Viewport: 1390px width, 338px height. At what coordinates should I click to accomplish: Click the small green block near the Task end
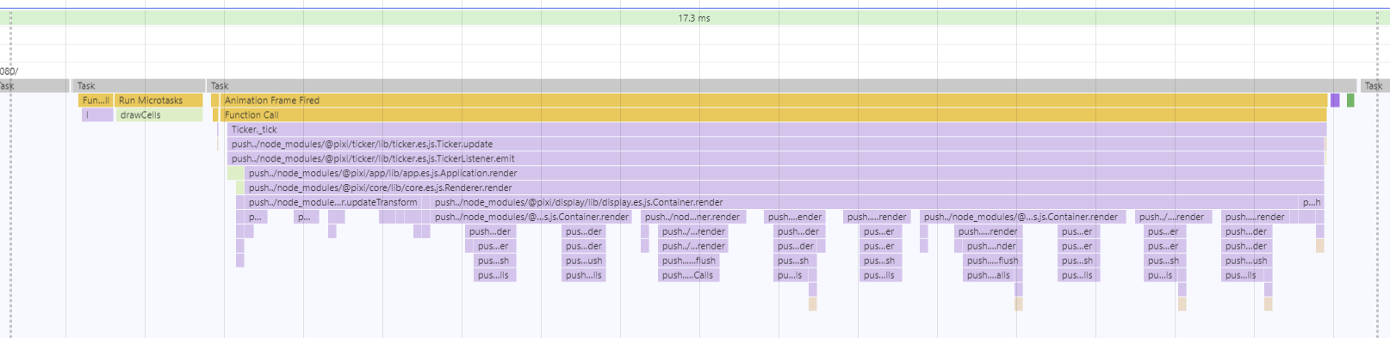coord(1350,101)
